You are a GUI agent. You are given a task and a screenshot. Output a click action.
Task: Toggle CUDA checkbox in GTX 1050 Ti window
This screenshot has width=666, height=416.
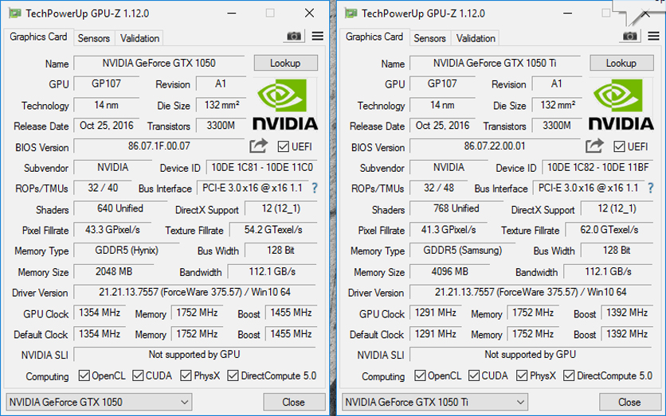point(473,375)
